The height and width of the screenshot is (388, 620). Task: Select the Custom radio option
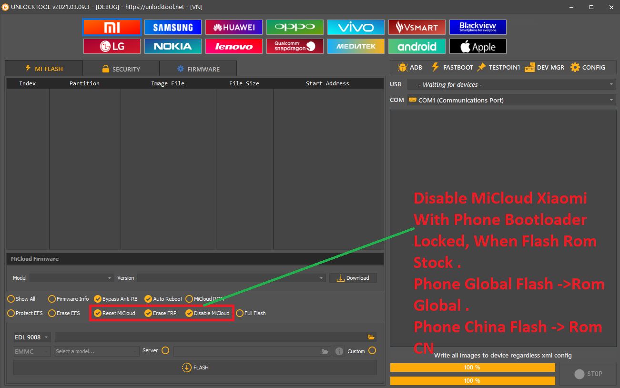point(372,350)
